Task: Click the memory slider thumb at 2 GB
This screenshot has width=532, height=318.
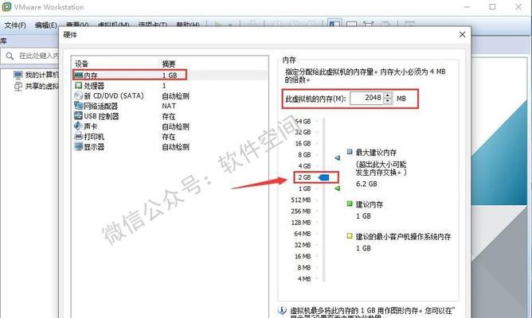Action: [x=324, y=177]
